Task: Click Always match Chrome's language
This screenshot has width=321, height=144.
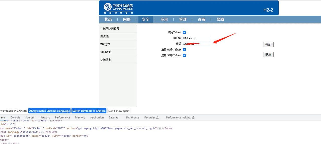Action: pos(49,111)
